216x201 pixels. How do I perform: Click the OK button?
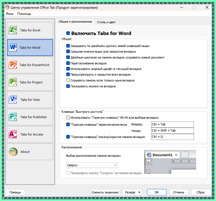[157, 192]
